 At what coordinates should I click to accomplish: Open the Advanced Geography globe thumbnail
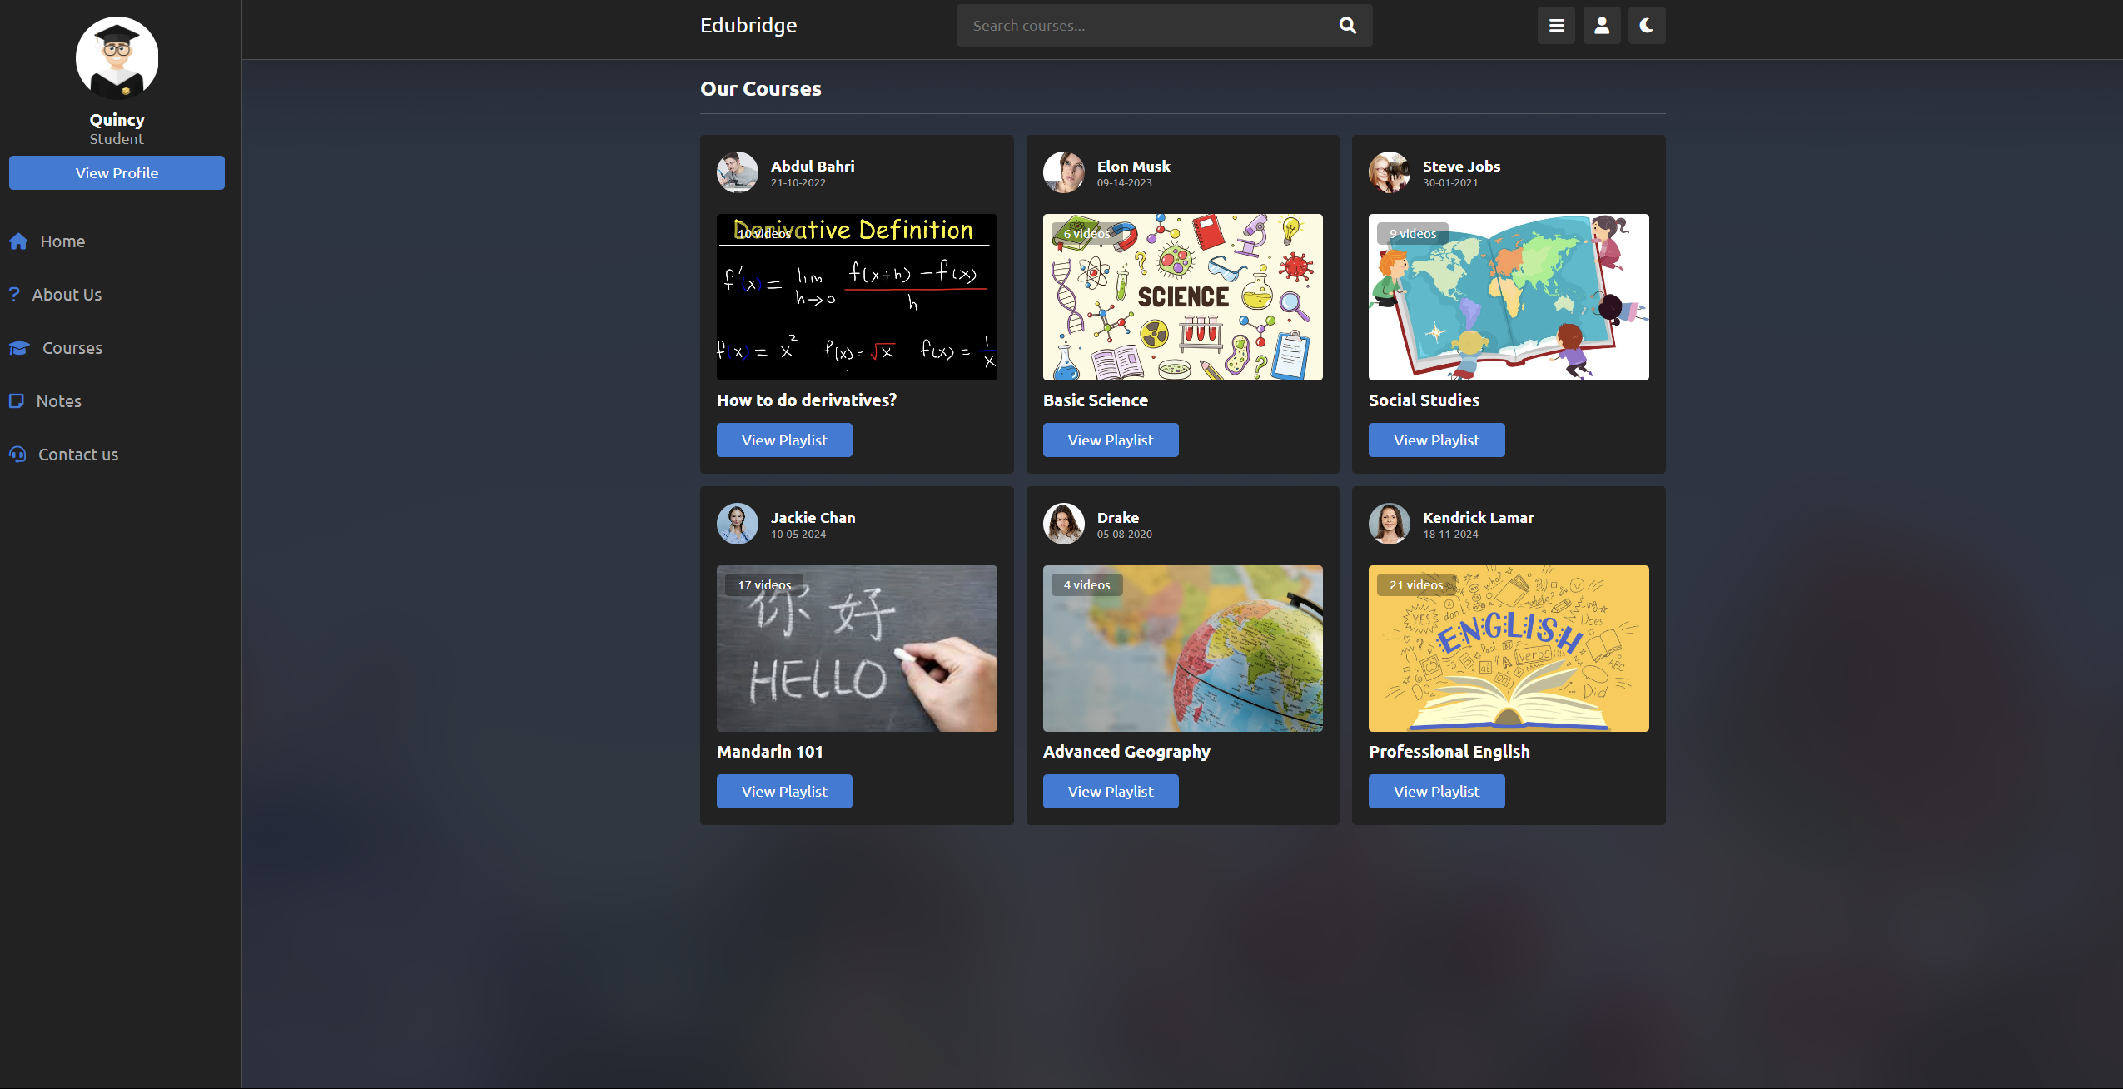pyautogui.click(x=1181, y=649)
